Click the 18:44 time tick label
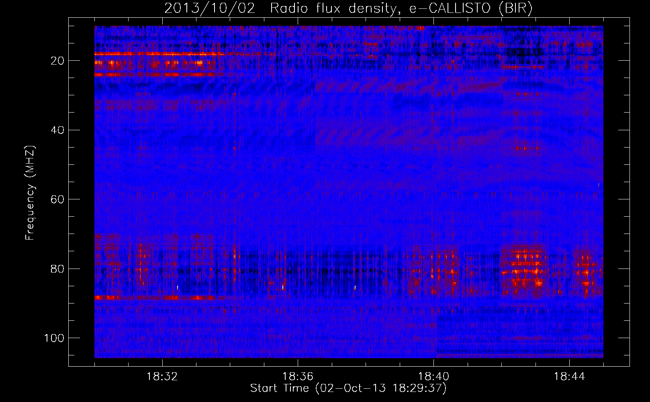The width and height of the screenshot is (650, 402). click(x=569, y=377)
